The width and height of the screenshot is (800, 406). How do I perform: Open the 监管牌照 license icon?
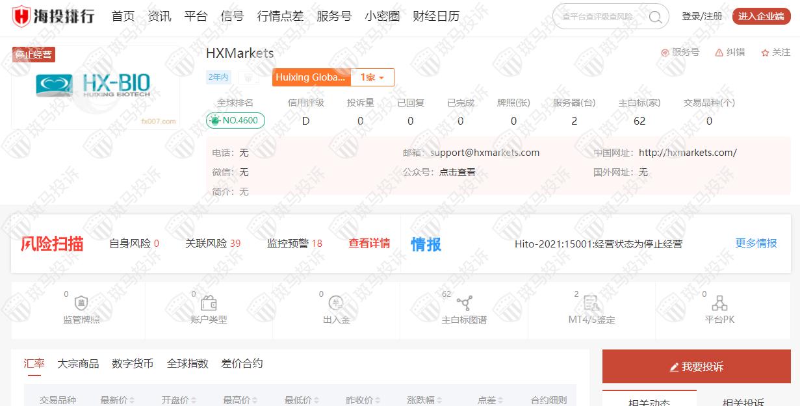tap(81, 303)
